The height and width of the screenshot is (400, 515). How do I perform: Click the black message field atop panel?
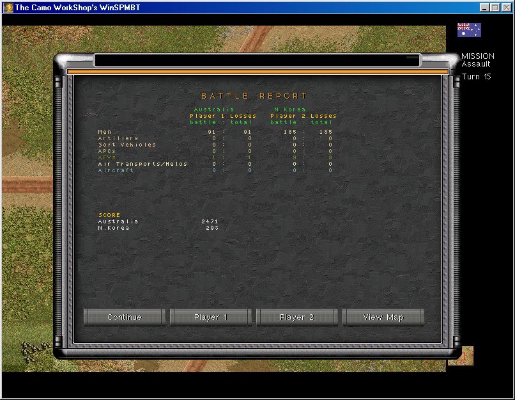pos(257,60)
